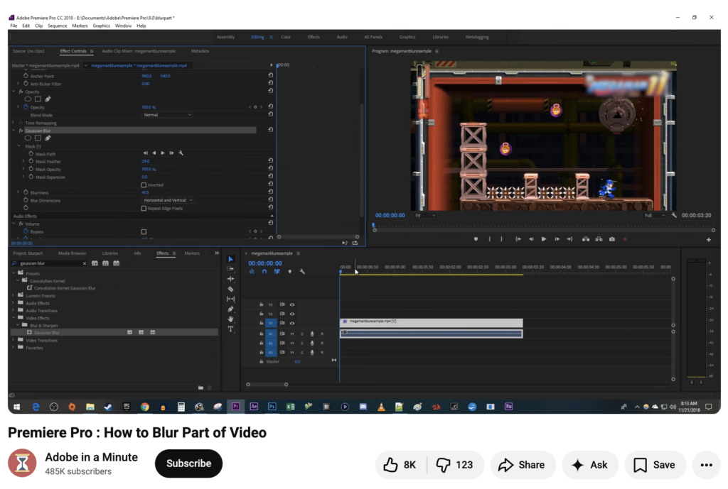
Task: Click Track selected mask forward play icon
Action: [x=163, y=153]
